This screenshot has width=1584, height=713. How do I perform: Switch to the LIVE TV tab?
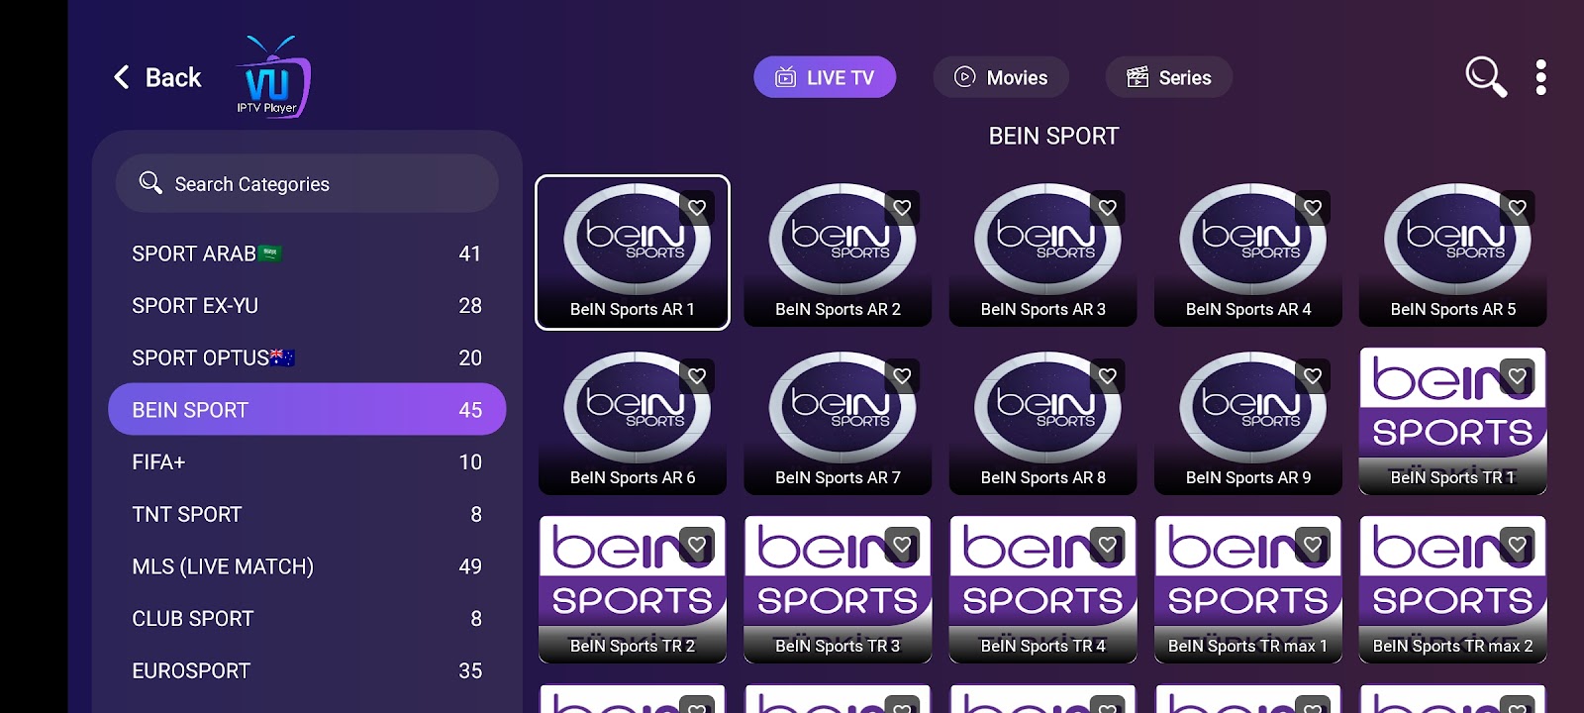825,77
